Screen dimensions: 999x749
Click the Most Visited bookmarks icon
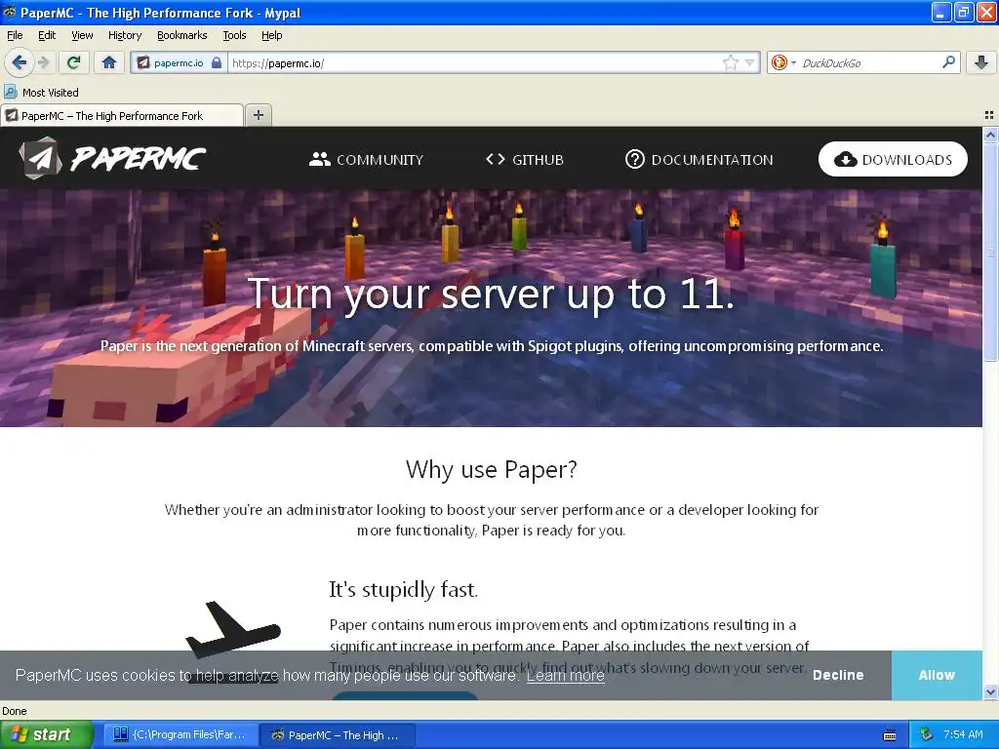click(10, 92)
